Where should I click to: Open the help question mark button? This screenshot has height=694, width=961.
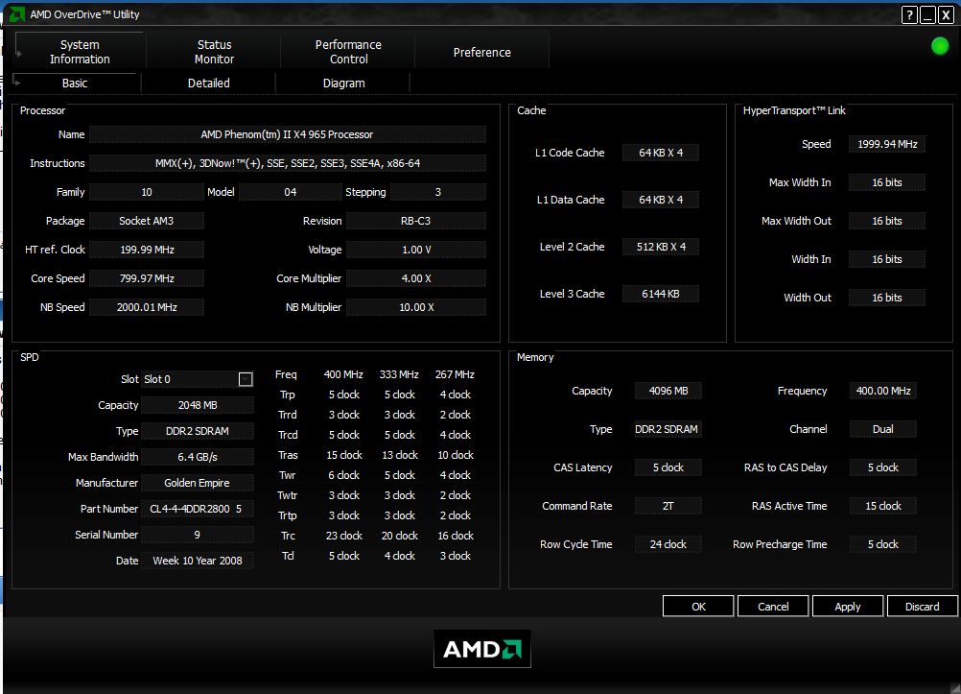tap(909, 14)
